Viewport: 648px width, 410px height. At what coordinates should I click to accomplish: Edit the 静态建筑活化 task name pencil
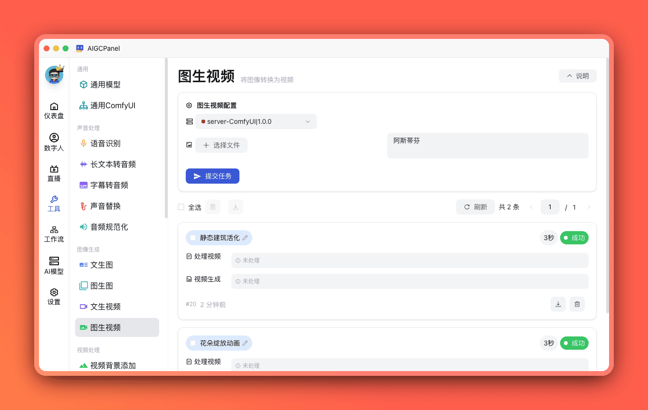245,238
